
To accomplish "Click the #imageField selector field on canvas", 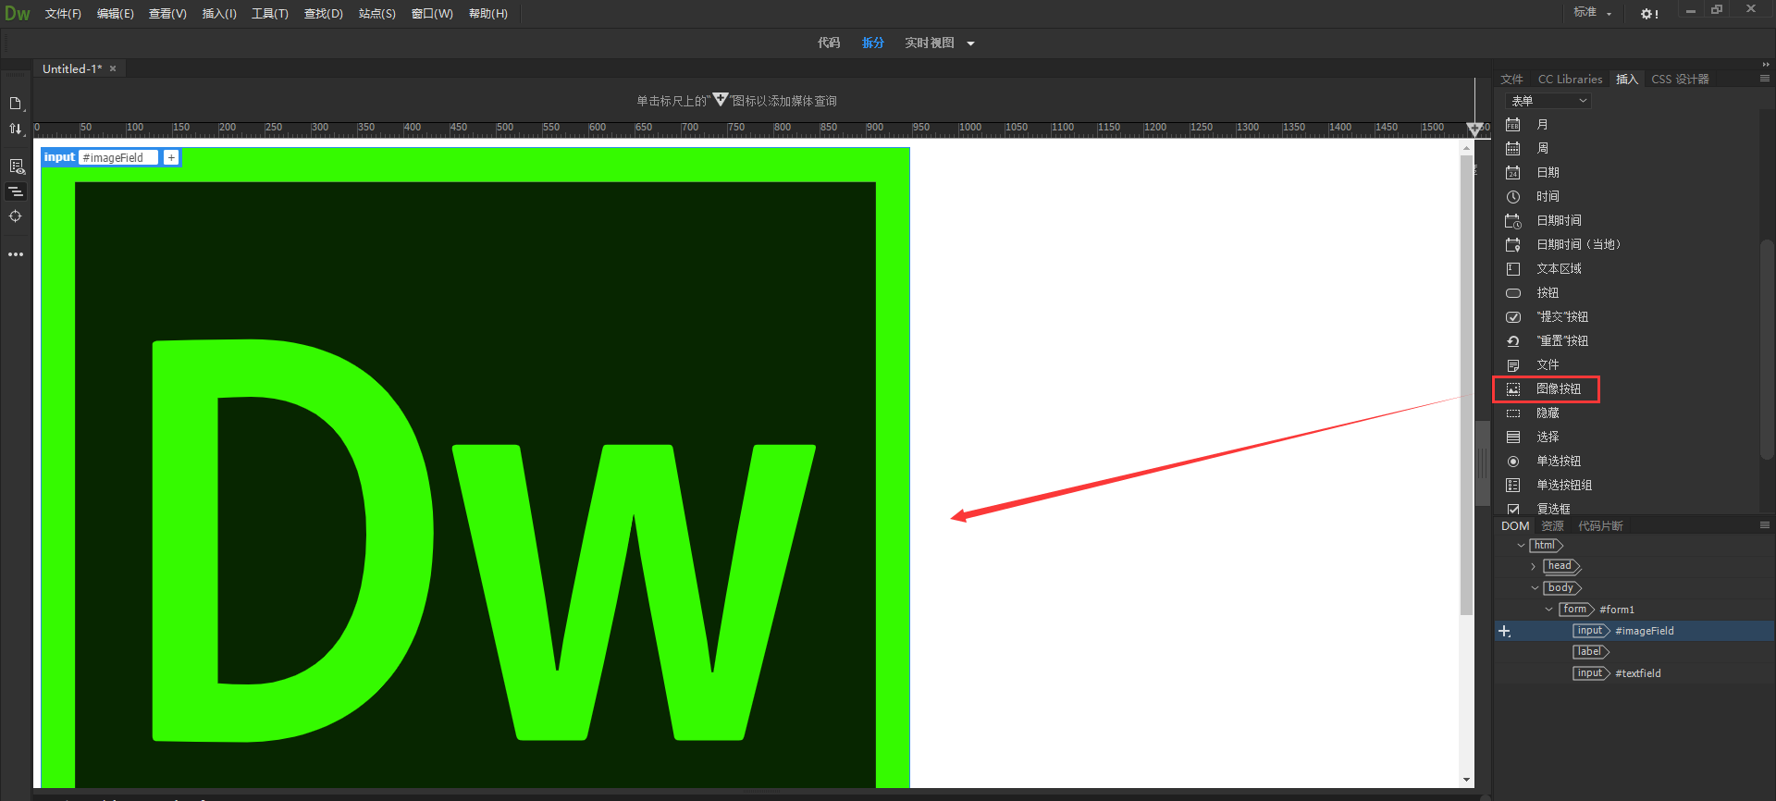I will 118,157.
